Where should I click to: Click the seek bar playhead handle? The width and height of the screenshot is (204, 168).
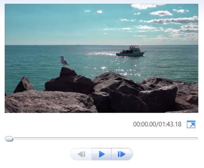pyautogui.click(x=9, y=139)
